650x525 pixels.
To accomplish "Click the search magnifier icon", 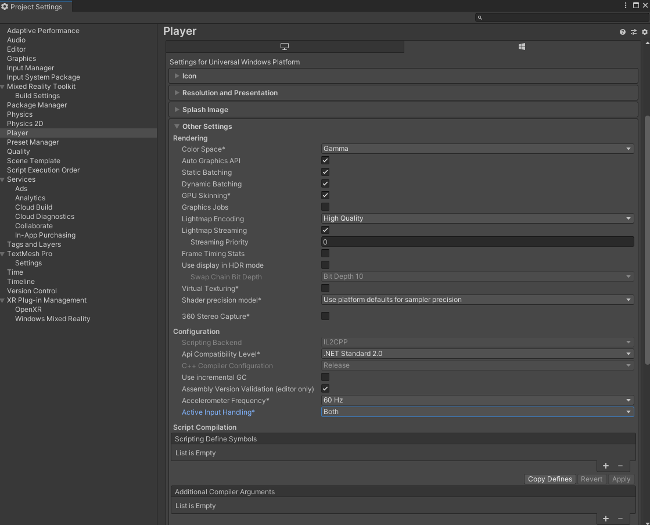I will pyautogui.click(x=480, y=17).
